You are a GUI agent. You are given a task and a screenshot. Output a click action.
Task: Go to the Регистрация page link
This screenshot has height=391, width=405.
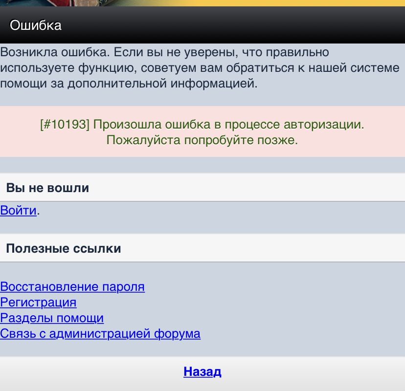coord(38,303)
